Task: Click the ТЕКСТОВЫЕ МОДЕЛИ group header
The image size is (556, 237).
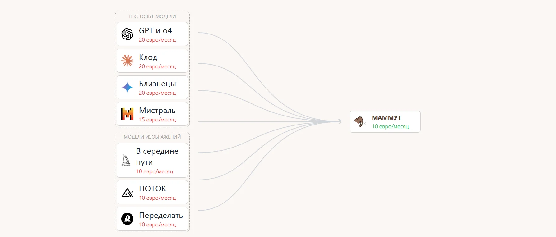Action: (152, 16)
